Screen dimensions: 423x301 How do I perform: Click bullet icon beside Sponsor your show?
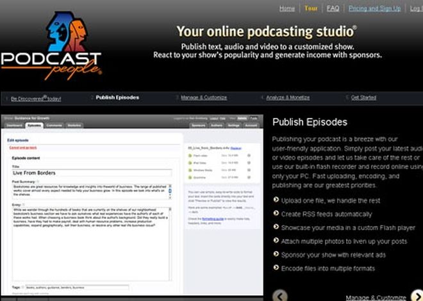coord(276,254)
